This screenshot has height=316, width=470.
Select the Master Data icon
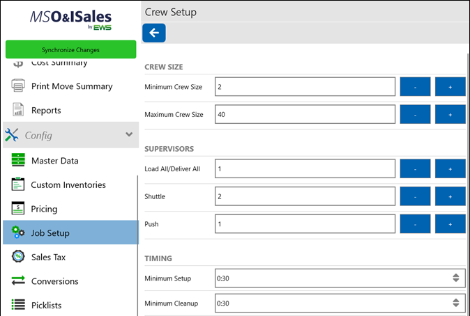pyautogui.click(x=19, y=161)
